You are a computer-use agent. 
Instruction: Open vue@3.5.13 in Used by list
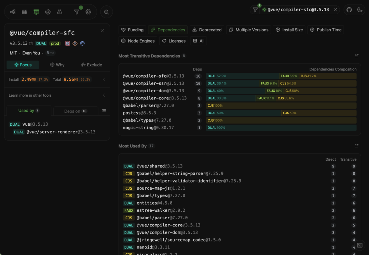point(35,124)
